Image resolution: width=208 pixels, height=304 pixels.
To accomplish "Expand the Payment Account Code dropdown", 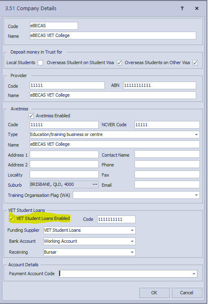I will (x=194, y=274).
